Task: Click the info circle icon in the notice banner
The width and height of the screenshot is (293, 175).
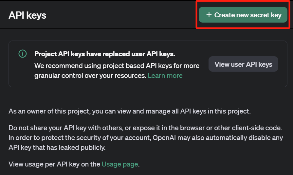Action: (22, 54)
